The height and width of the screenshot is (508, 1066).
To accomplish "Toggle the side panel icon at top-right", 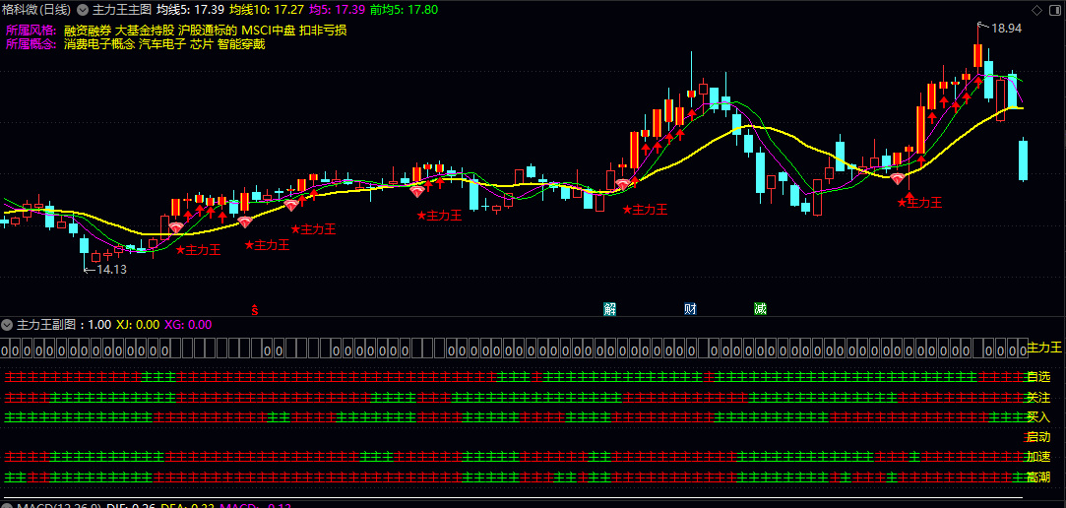I will [x=1055, y=10].
